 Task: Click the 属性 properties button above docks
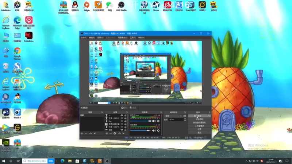(124, 108)
